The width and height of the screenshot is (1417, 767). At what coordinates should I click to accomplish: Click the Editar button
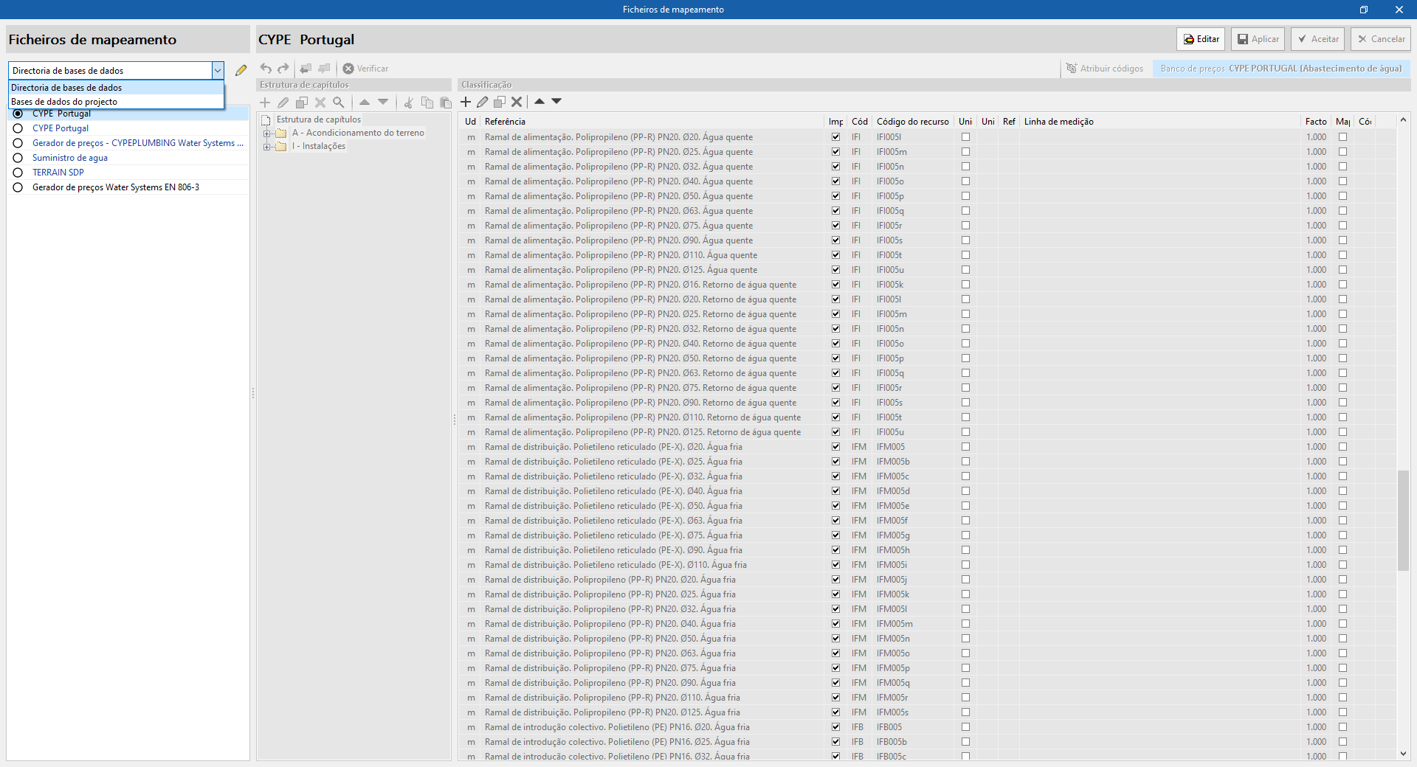pos(1201,39)
